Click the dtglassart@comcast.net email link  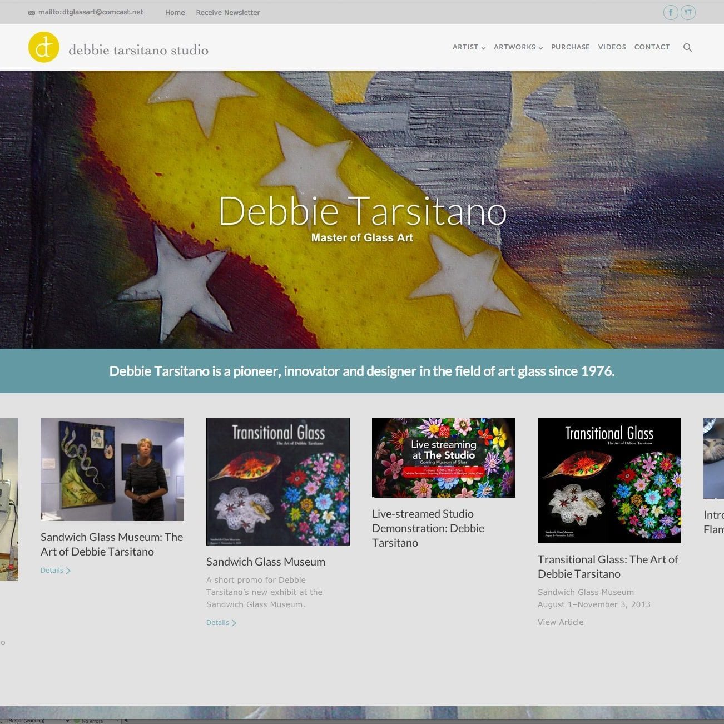[x=91, y=12]
